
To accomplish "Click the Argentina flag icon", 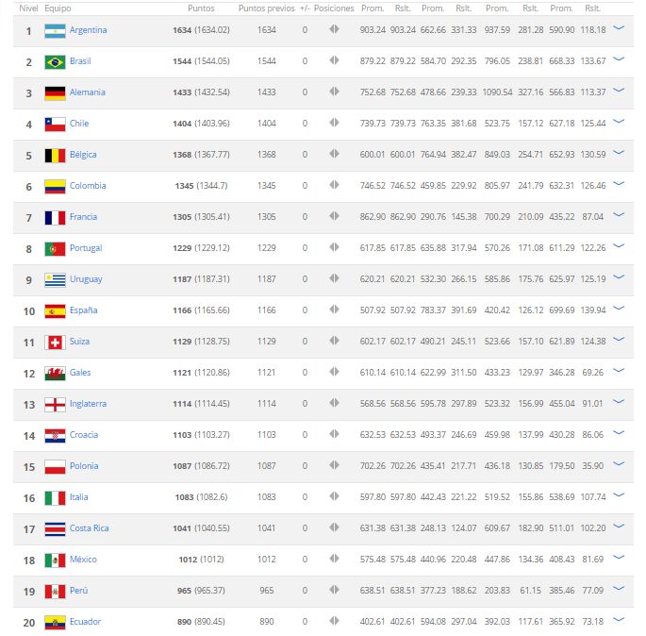I will [x=55, y=31].
